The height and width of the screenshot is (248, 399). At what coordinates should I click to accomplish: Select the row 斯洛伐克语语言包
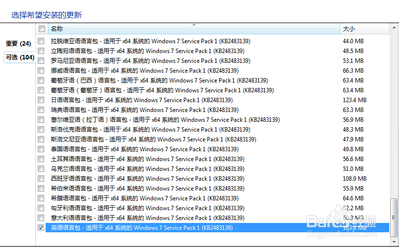click(x=217, y=129)
